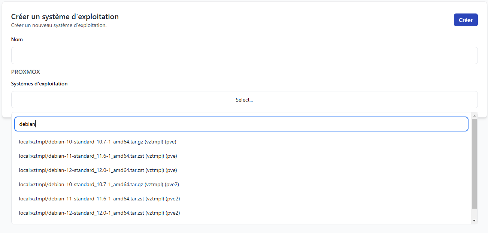
Task: Select debian-10-standard 10.7-1 template on pve2
Action: click(x=99, y=185)
